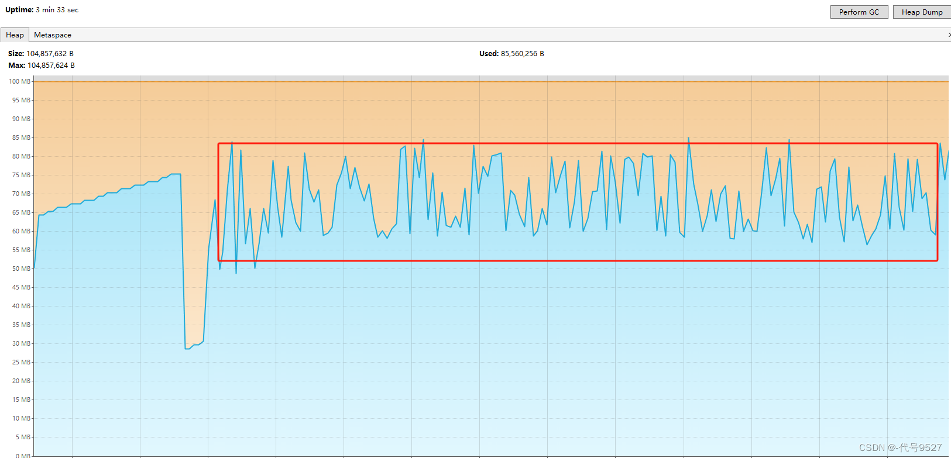Click the 25 MB axis label

click(x=21, y=362)
